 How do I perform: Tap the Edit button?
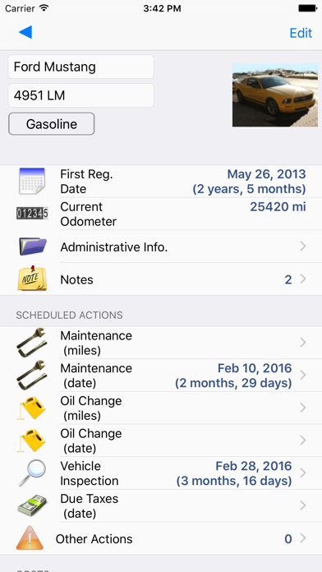[x=301, y=33]
